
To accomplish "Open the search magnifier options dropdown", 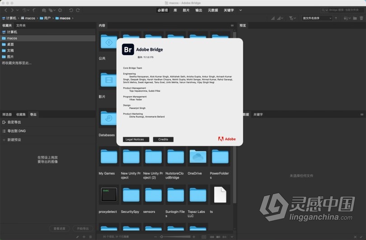I will 324,10.
